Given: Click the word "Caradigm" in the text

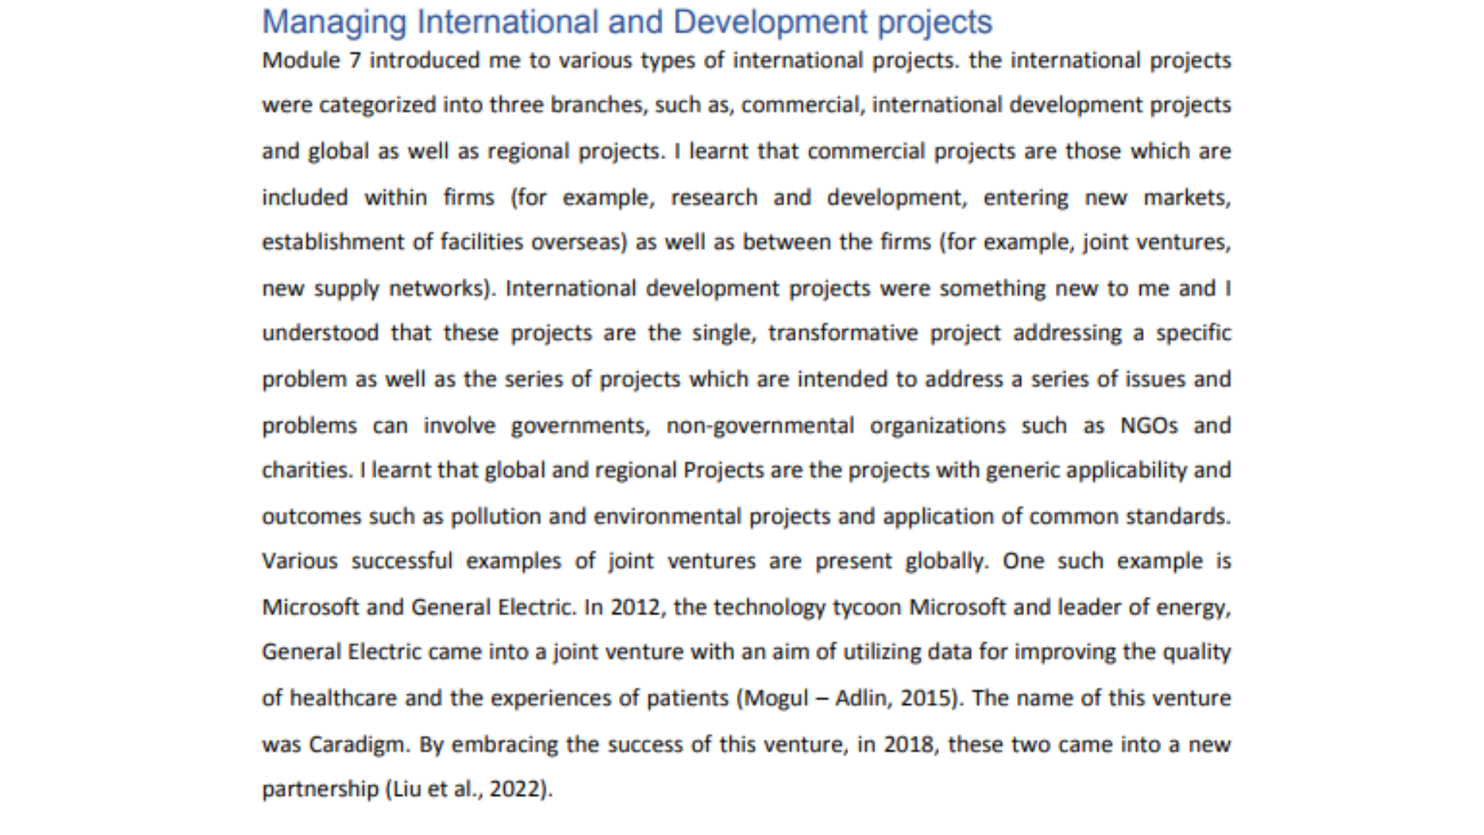Looking at the screenshot, I should (356, 745).
